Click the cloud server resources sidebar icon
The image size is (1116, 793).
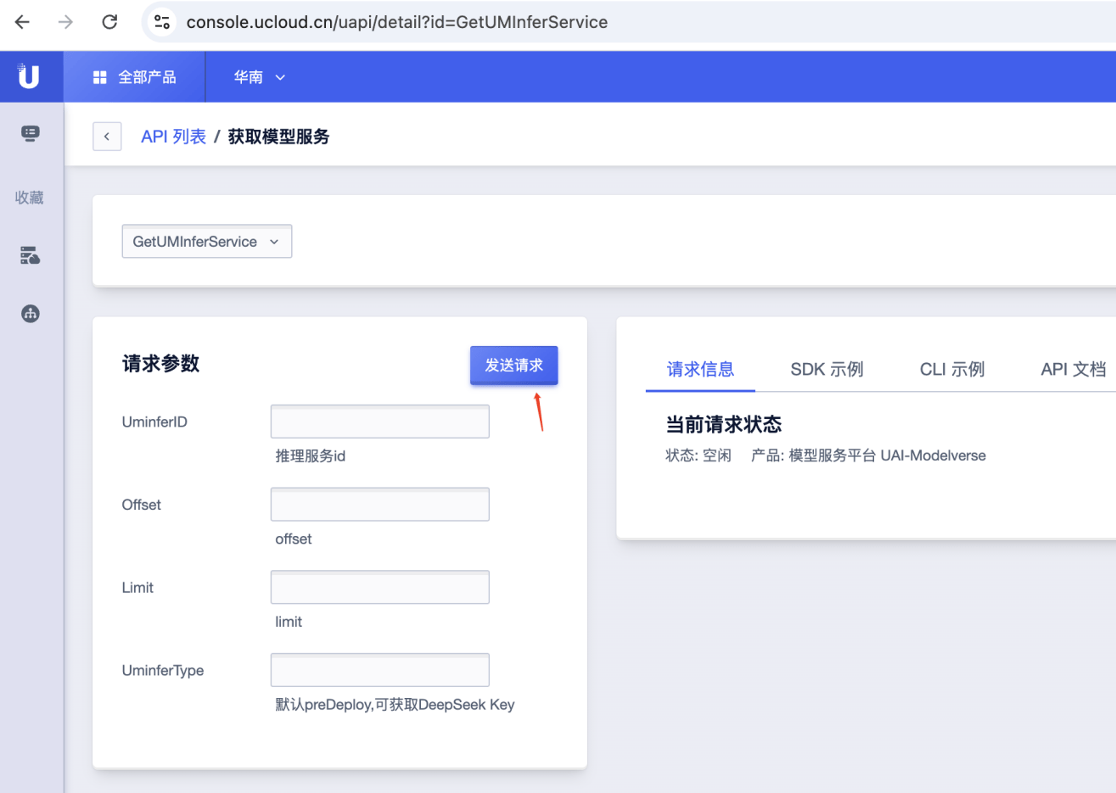pos(30,255)
